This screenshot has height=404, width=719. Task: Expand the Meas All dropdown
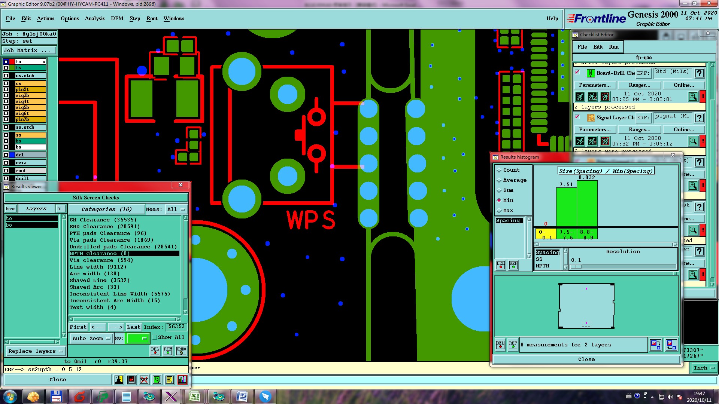(176, 209)
